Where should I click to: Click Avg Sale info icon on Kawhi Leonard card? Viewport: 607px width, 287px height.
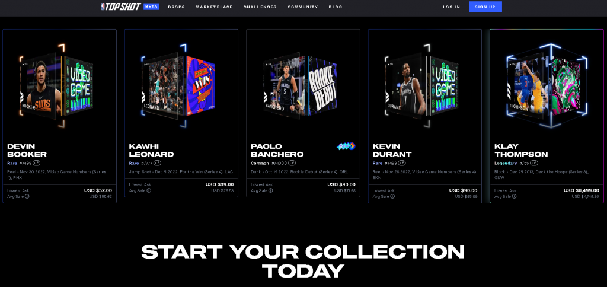[x=149, y=190]
